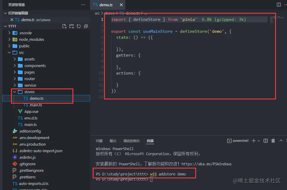This screenshot has width=287, height=190.
Task: Open .prettierrc file
Action: [46, 177]
